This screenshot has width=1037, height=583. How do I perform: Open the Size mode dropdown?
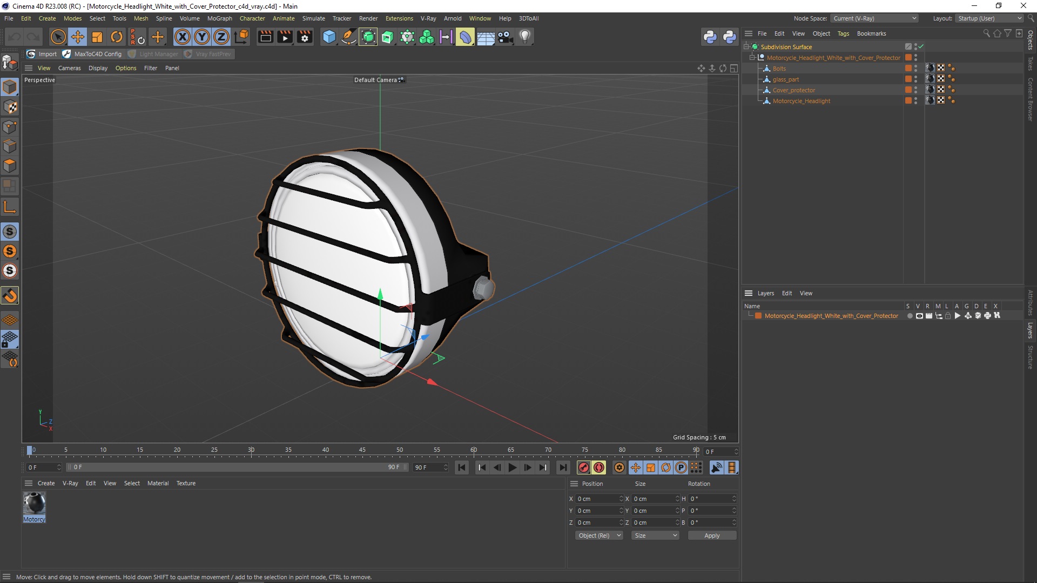[655, 535]
